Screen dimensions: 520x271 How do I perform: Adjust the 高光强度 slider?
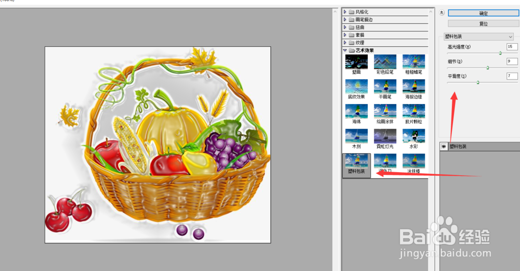(x=500, y=53)
